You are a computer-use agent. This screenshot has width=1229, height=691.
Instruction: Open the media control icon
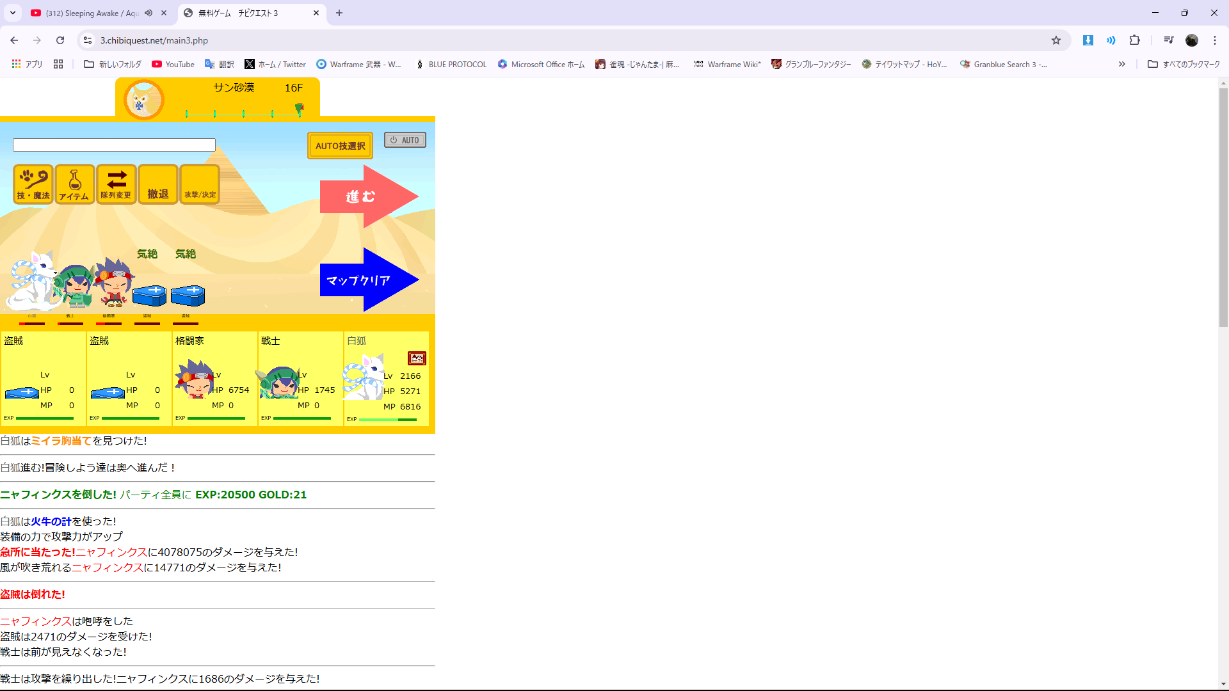(1169, 40)
